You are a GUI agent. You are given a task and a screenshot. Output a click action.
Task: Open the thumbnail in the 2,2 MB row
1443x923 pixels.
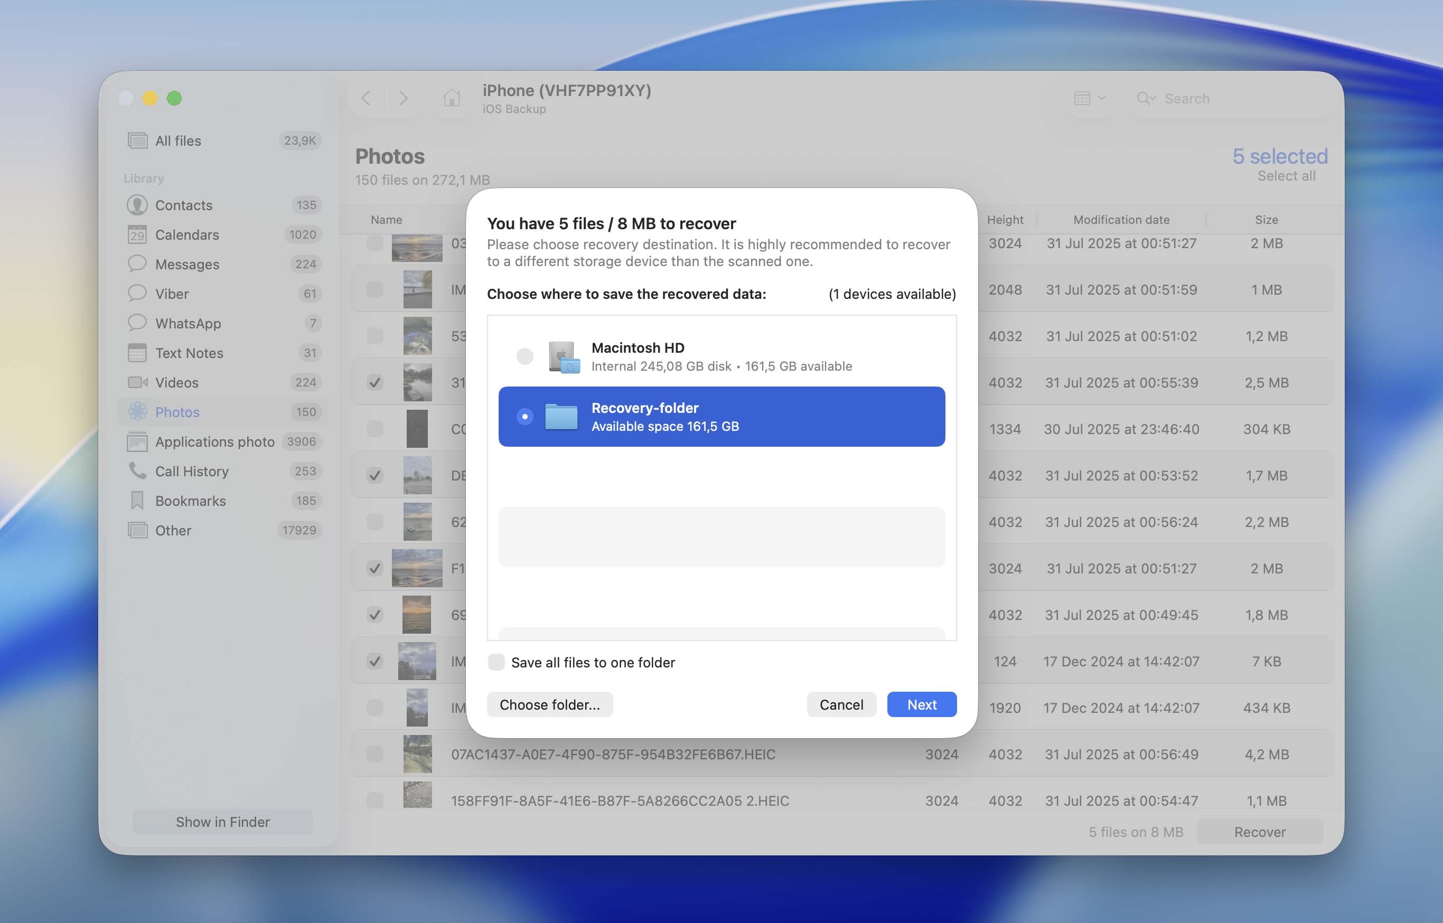pyautogui.click(x=417, y=522)
